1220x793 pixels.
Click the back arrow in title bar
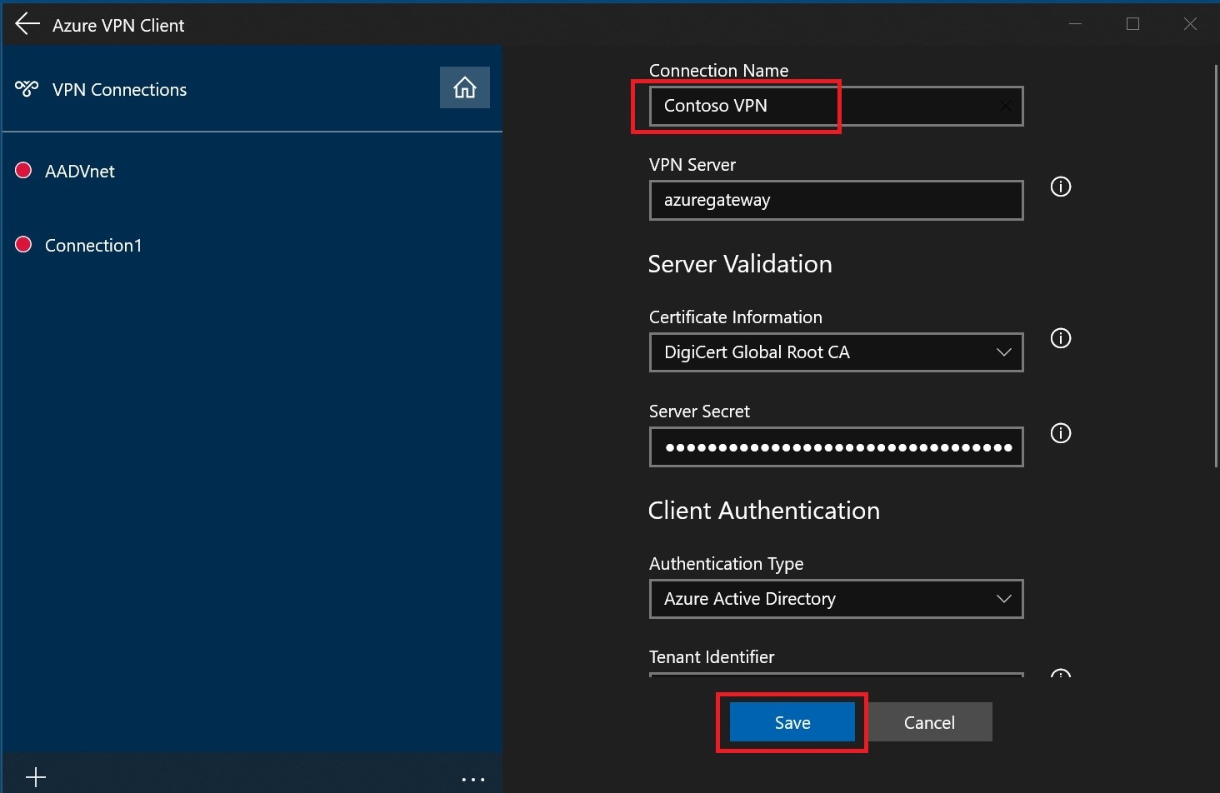click(27, 24)
